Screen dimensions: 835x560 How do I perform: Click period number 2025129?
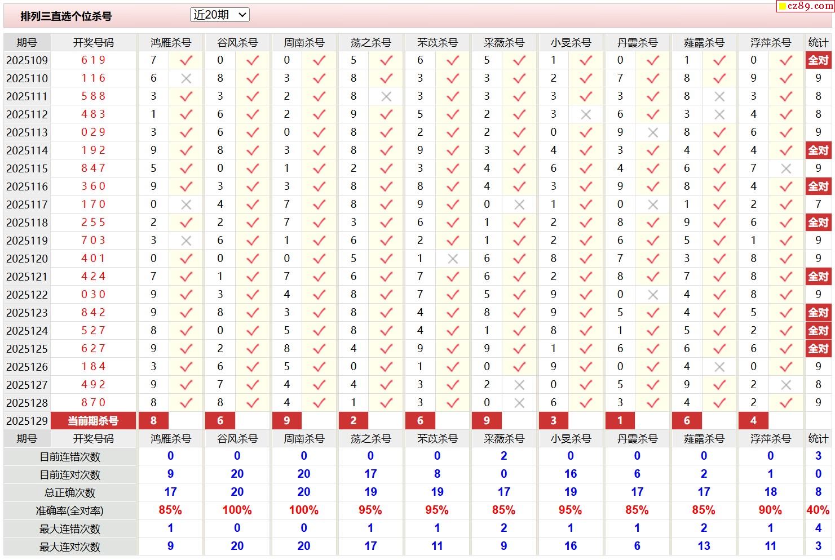[27, 421]
